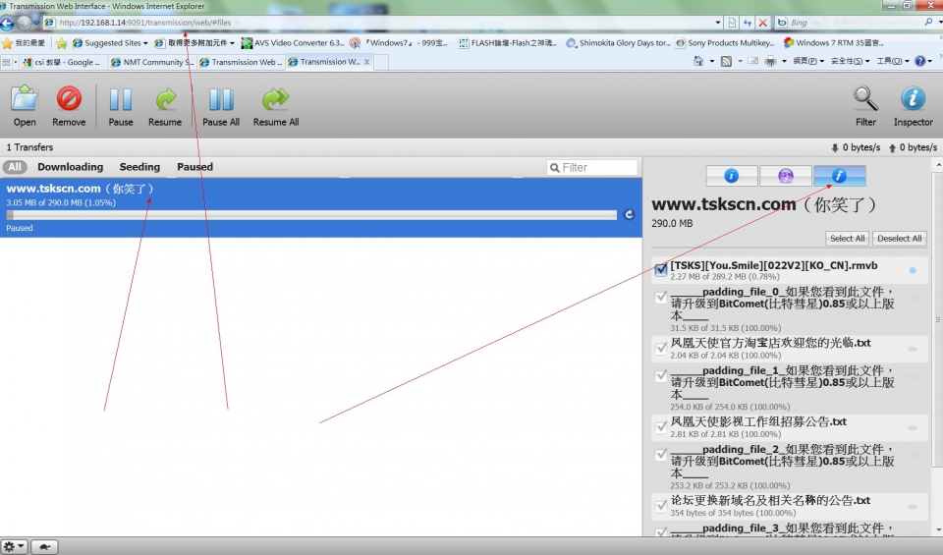Toggle the padding_file_1 checkbox
This screenshot has width=943, height=555.
click(661, 376)
